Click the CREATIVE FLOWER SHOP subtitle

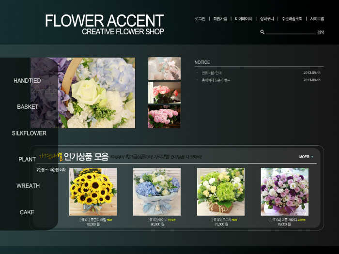123,32
